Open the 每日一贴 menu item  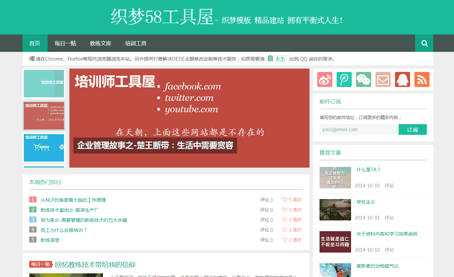coord(65,43)
